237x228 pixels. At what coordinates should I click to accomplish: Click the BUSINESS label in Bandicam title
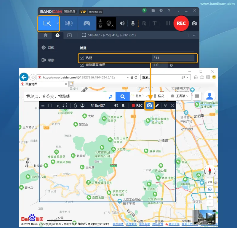95,12
